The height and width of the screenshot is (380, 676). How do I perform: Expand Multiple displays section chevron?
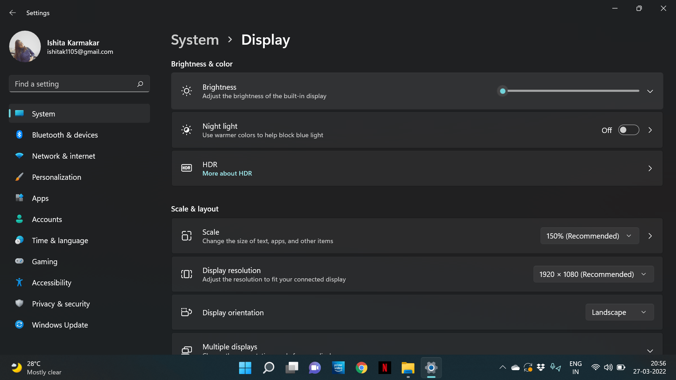click(x=650, y=350)
